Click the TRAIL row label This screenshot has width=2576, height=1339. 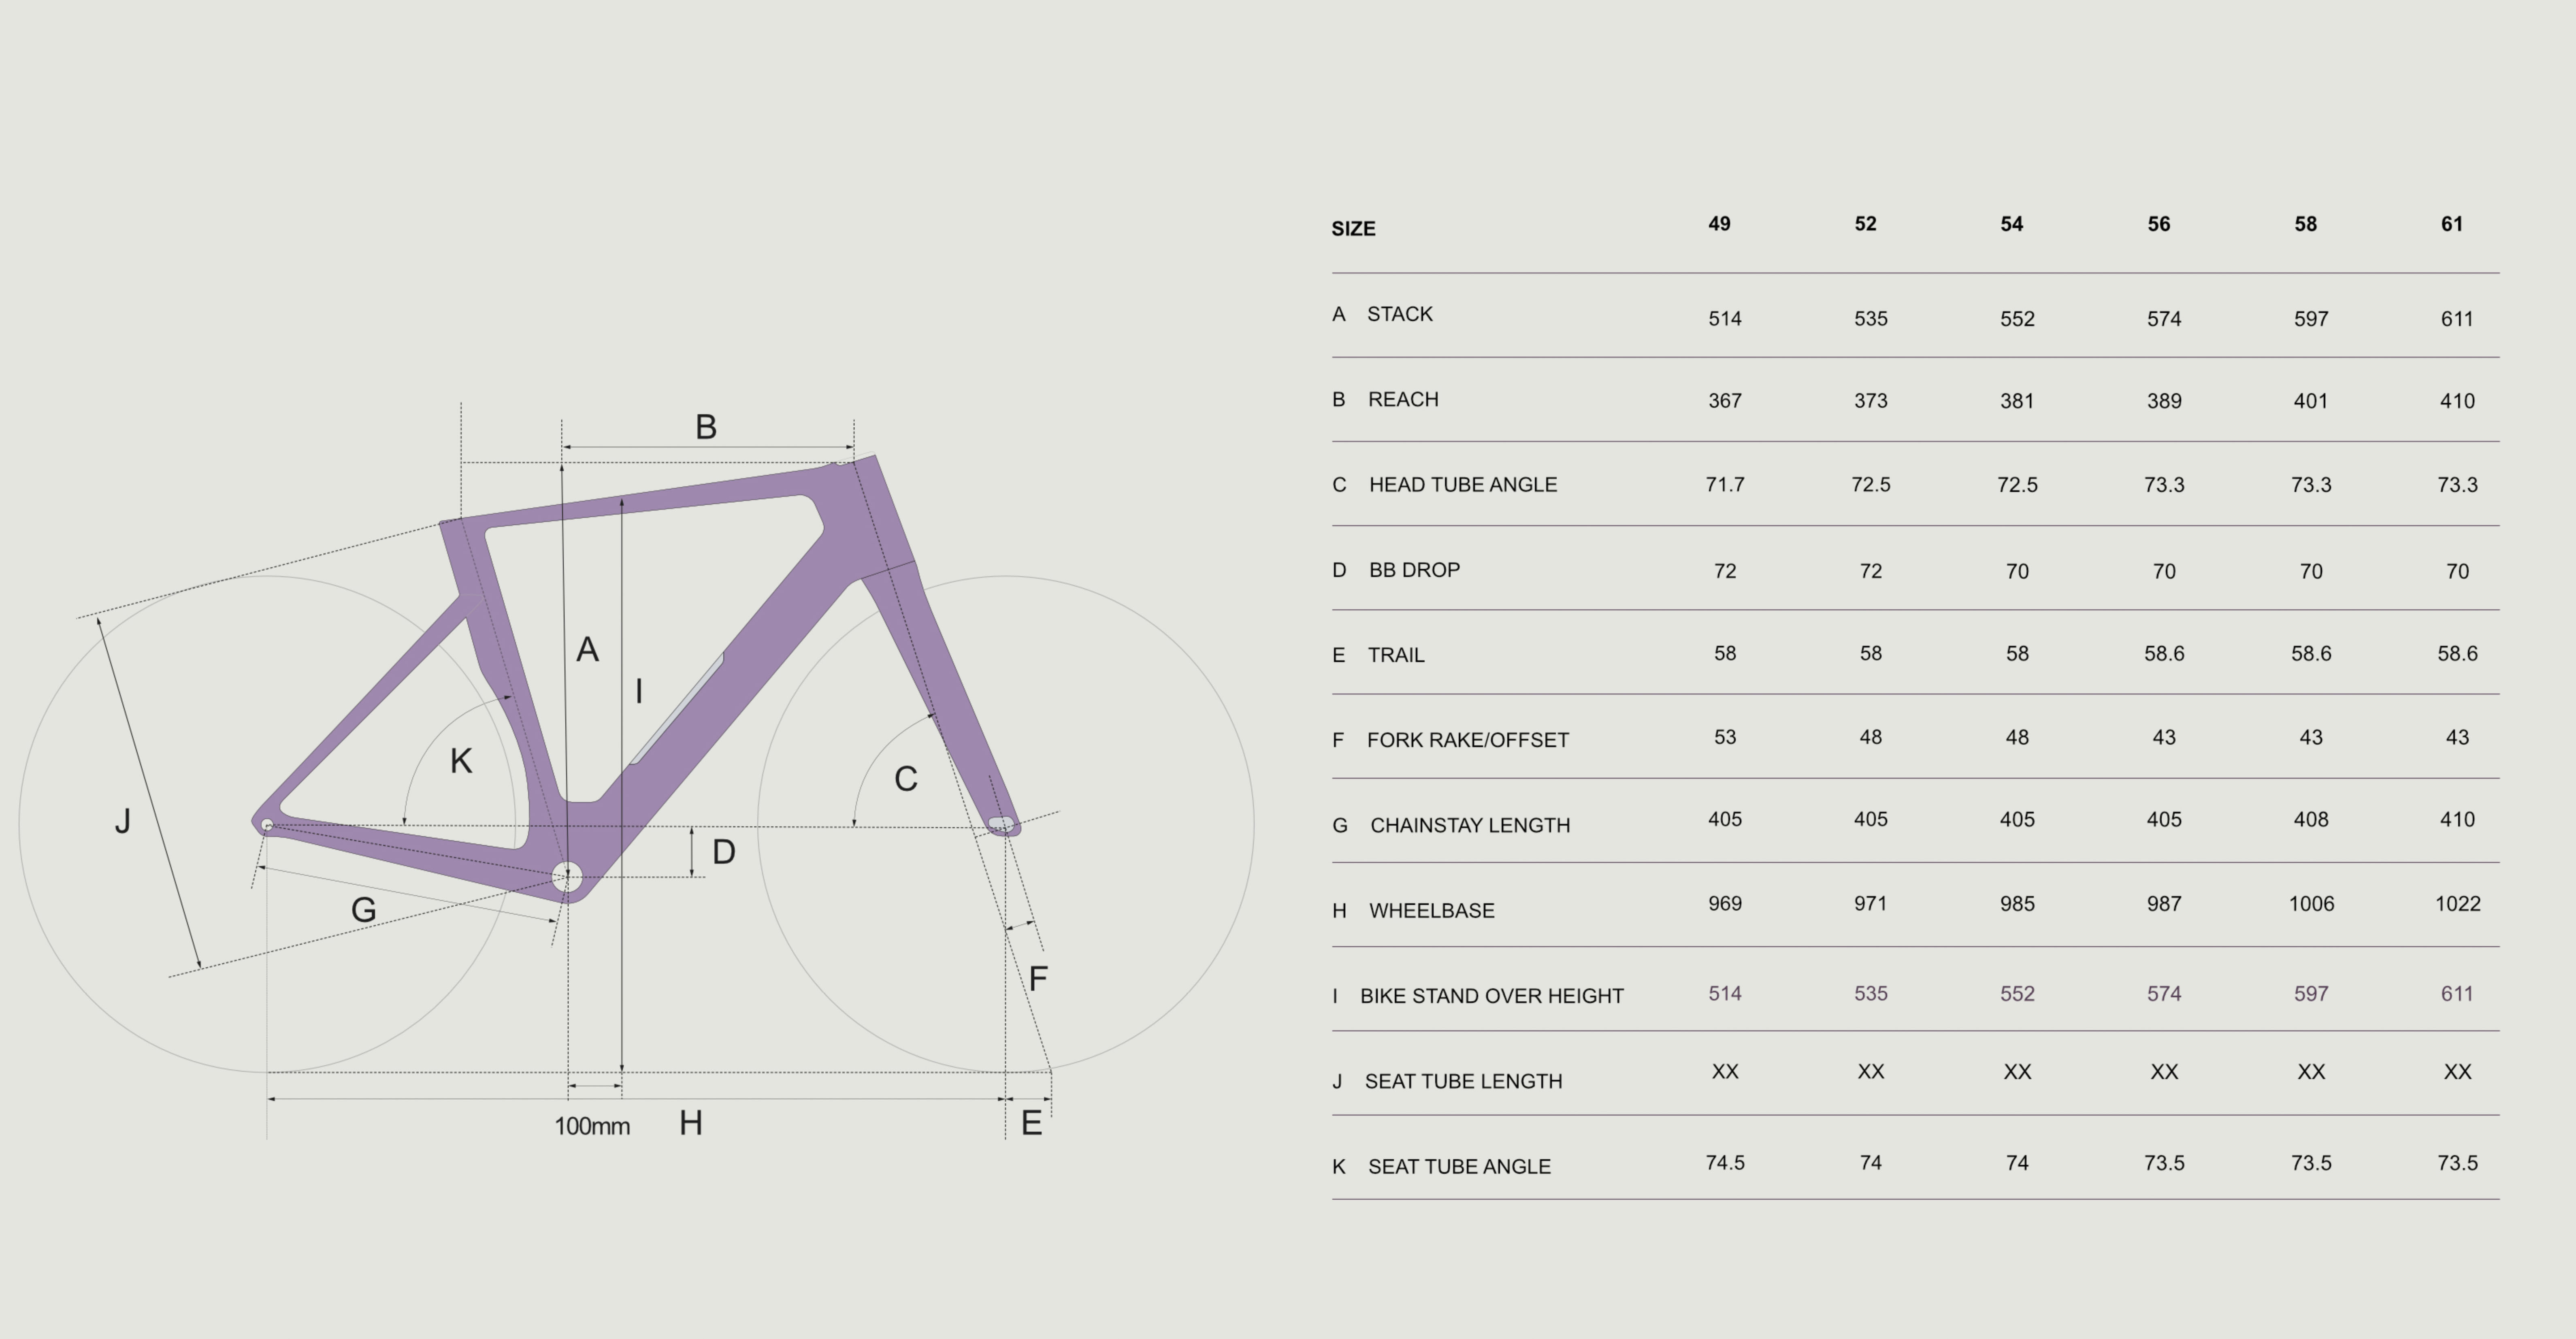tap(1395, 655)
